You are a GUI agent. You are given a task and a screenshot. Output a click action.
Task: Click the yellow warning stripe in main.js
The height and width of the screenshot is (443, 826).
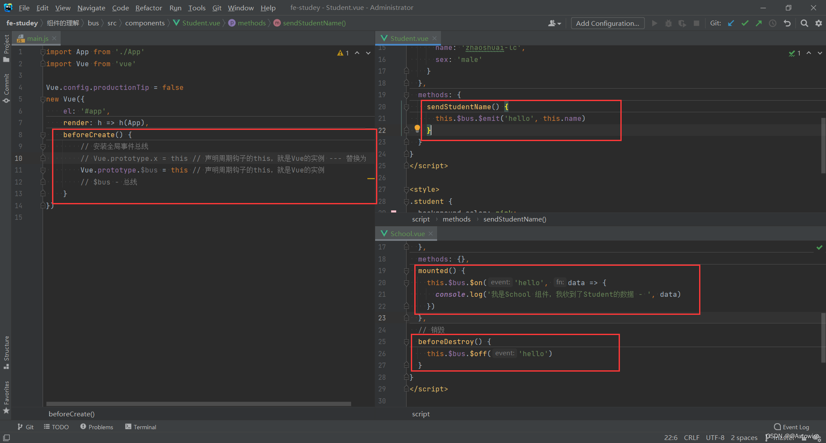(x=371, y=178)
